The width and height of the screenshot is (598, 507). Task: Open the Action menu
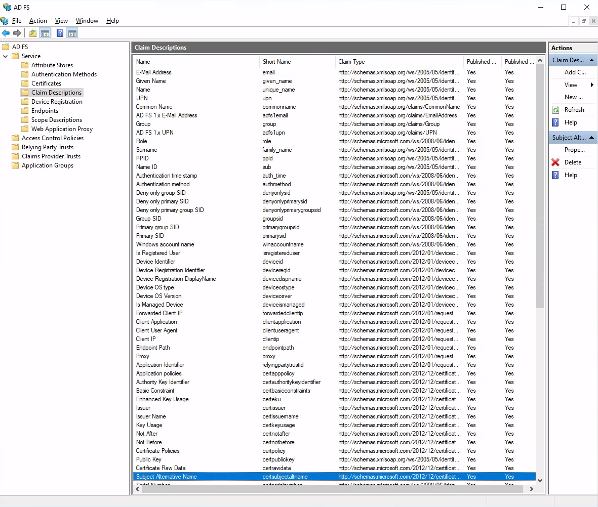(38, 21)
